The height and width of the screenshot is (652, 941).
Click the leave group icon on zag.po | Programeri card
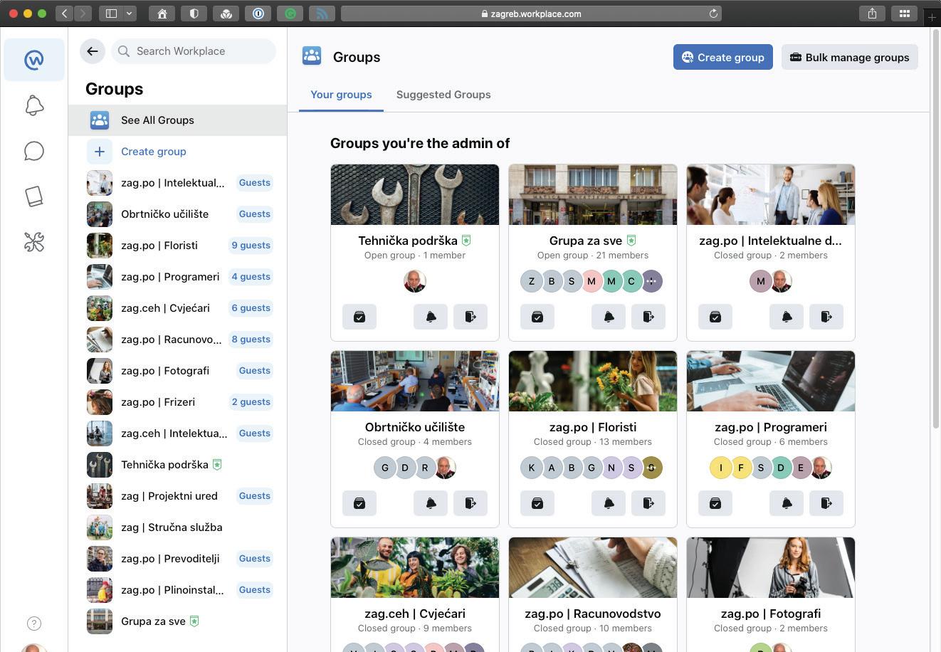(x=826, y=503)
